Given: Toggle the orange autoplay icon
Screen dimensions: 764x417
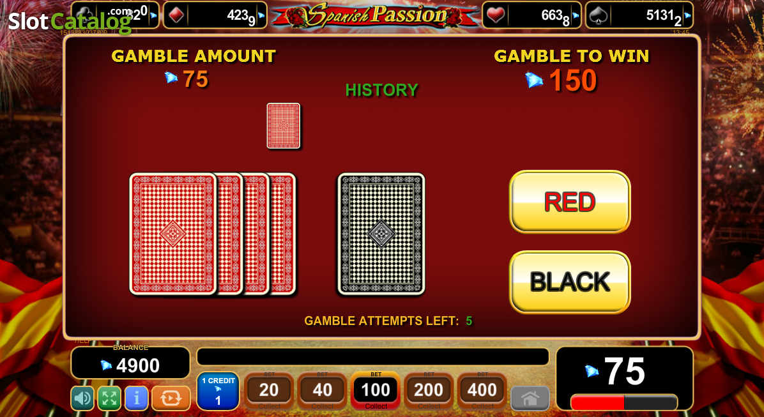Looking at the screenshot, I should 171,398.
